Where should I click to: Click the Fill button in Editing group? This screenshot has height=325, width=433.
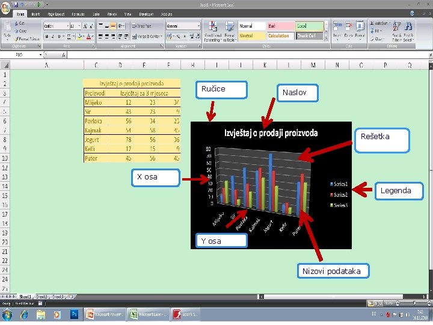(376, 31)
